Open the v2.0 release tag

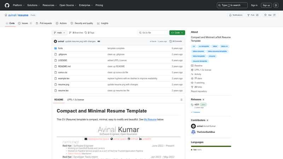tap(196, 105)
